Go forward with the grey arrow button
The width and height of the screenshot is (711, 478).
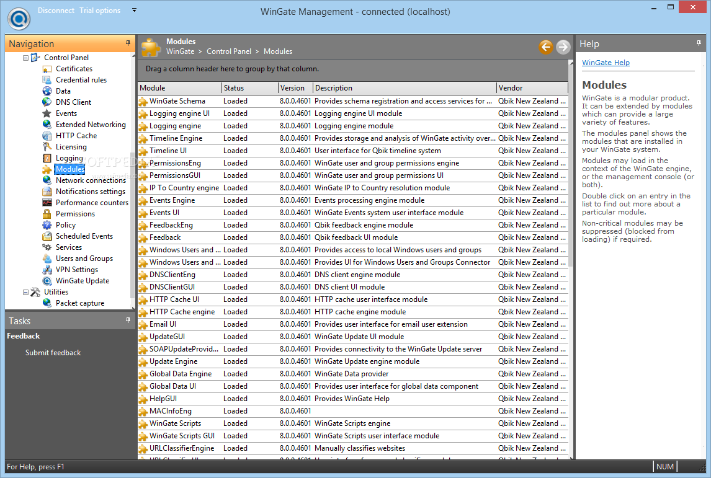click(563, 46)
